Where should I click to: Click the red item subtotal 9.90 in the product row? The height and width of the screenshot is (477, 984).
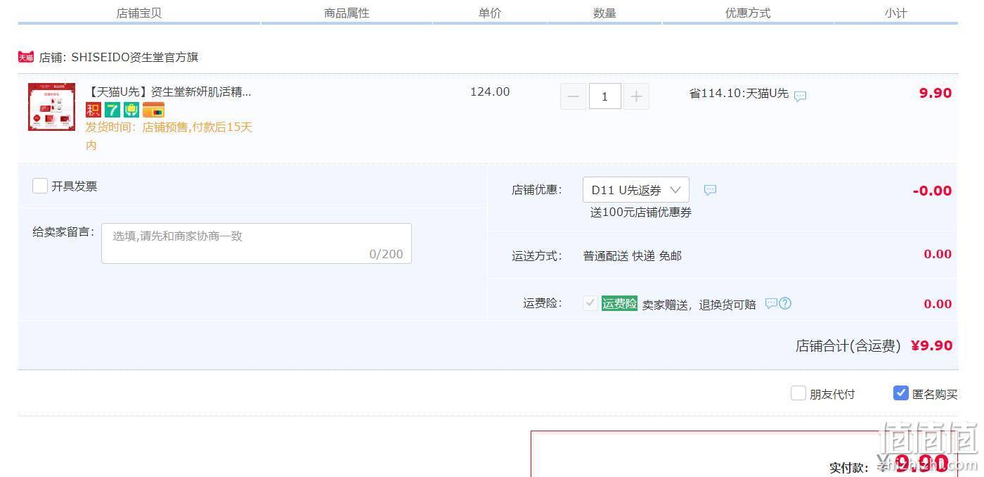click(x=936, y=93)
